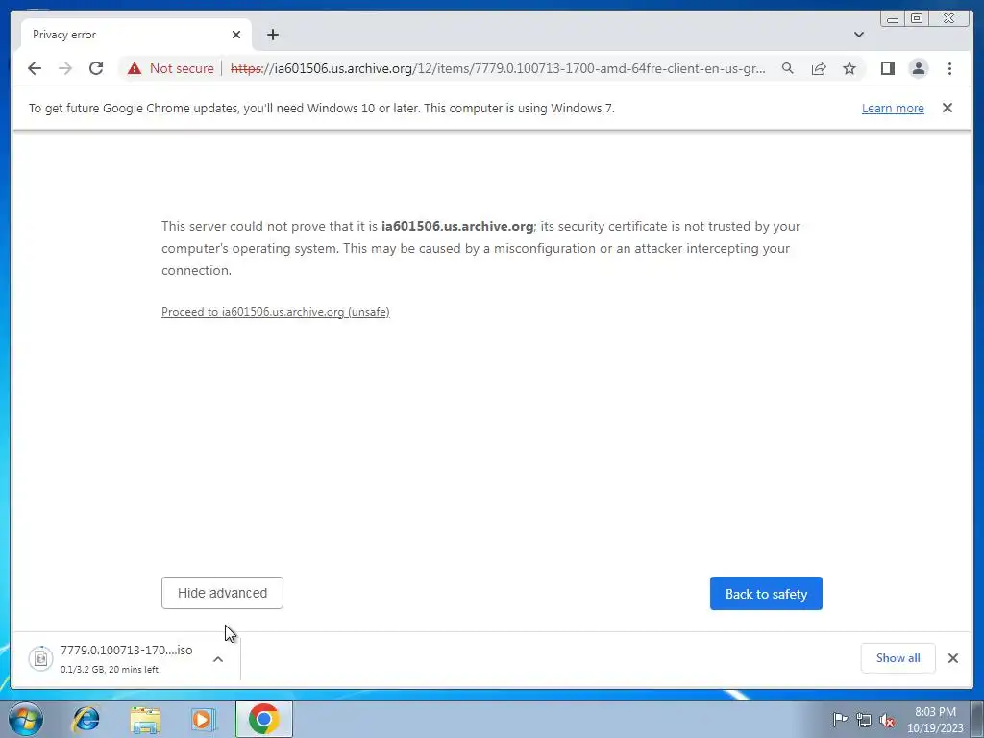Click the muted volume tray icon

pyautogui.click(x=887, y=720)
